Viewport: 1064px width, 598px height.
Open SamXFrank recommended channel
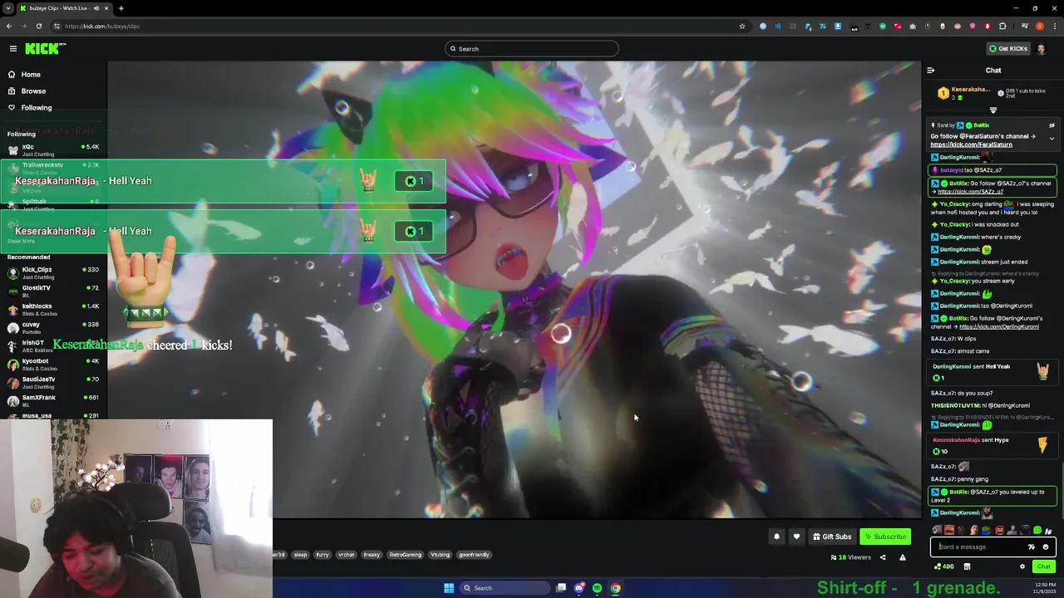(53, 401)
